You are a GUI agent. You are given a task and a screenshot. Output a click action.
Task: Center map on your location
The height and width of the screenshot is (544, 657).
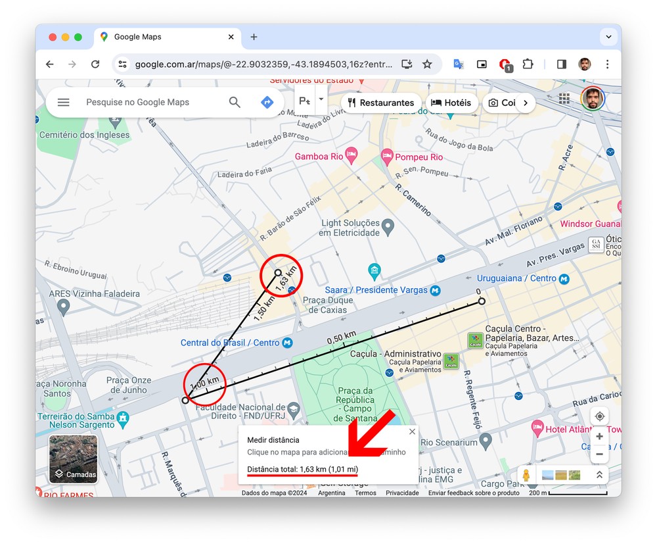point(599,416)
